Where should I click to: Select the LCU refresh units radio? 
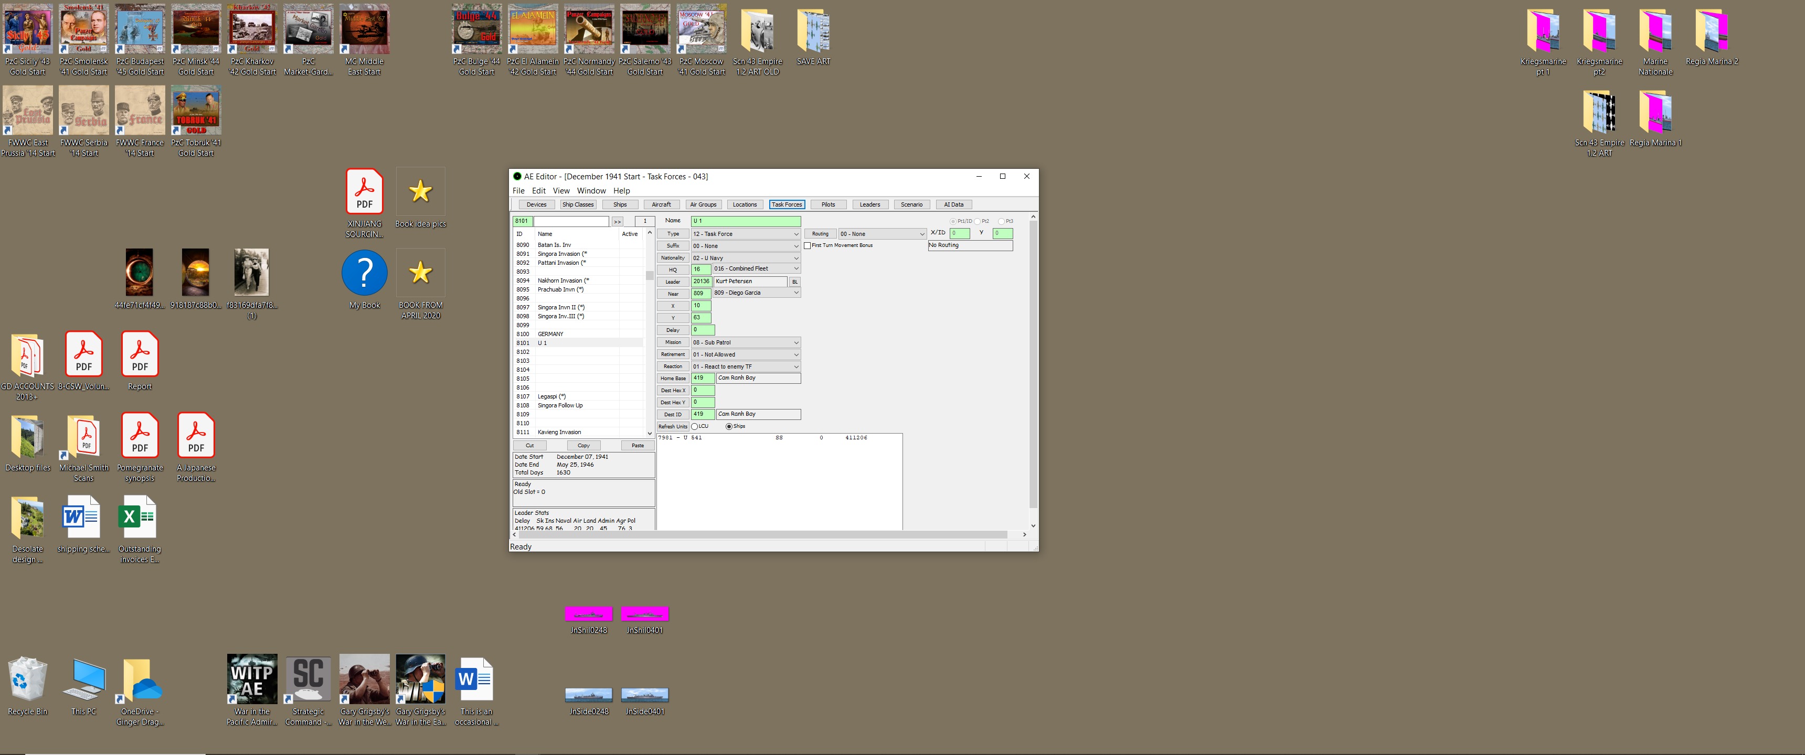tap(694, 426)
